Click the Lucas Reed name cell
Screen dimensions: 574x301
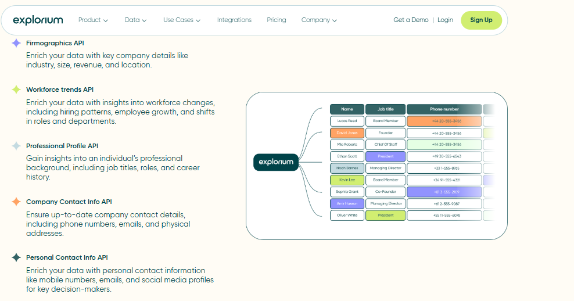click(347, 121)
